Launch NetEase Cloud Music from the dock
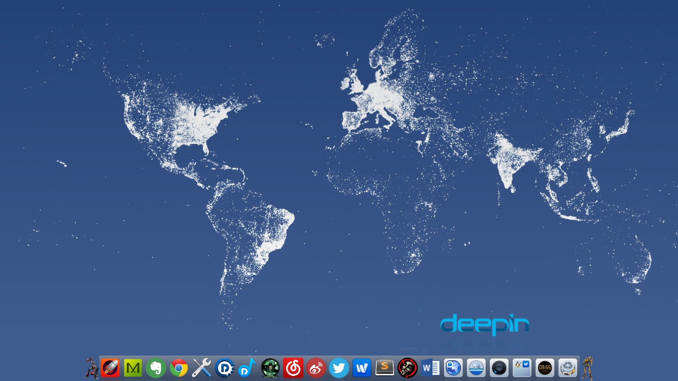The height and width of the screenshot is (381, 678). 293,368
